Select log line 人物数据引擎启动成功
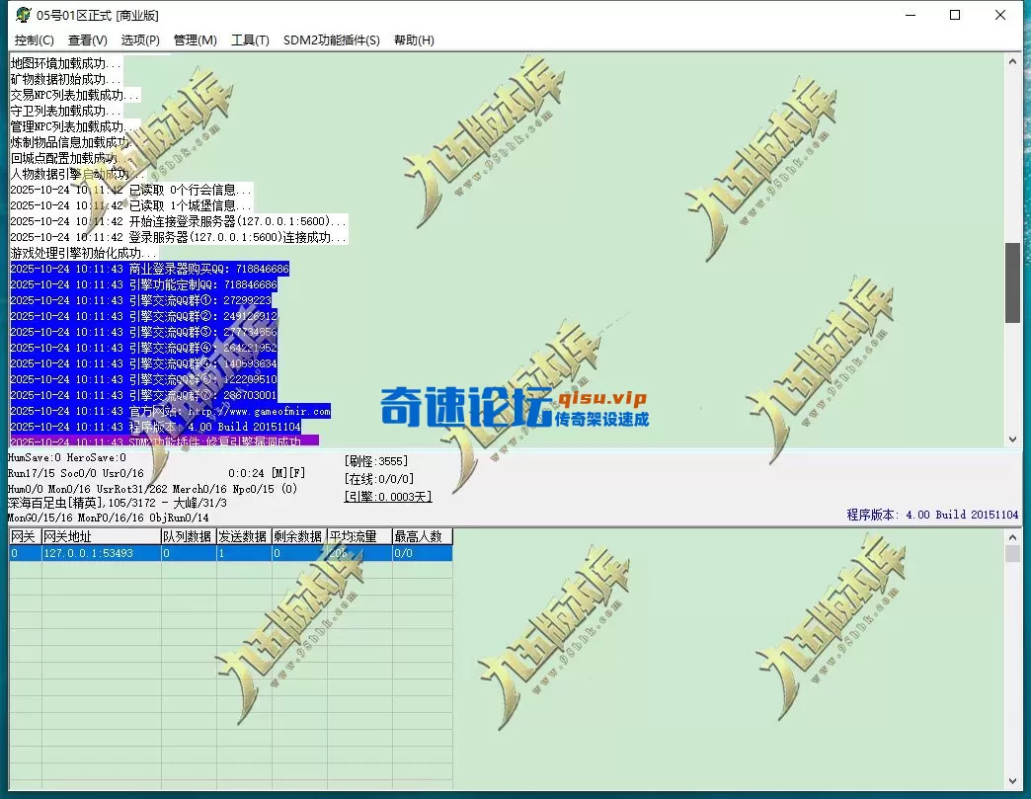The width and height of the screenshot is (1031, 799). tap(77, 174)
